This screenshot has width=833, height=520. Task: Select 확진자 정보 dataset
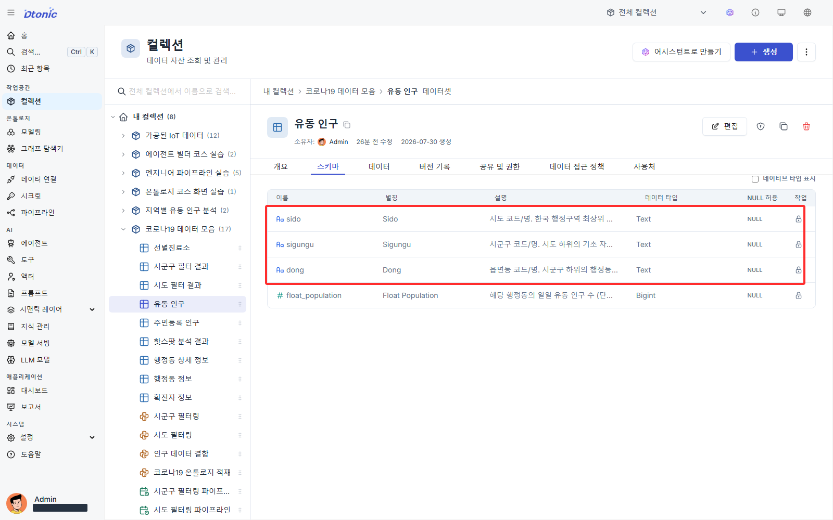point(178,398)
